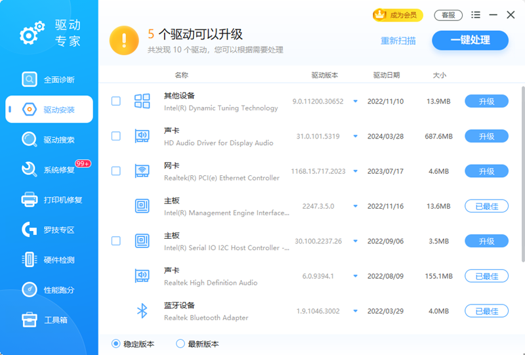
Task: Expand version dropdown for 1168.15.717.2023
Action: 356,171
